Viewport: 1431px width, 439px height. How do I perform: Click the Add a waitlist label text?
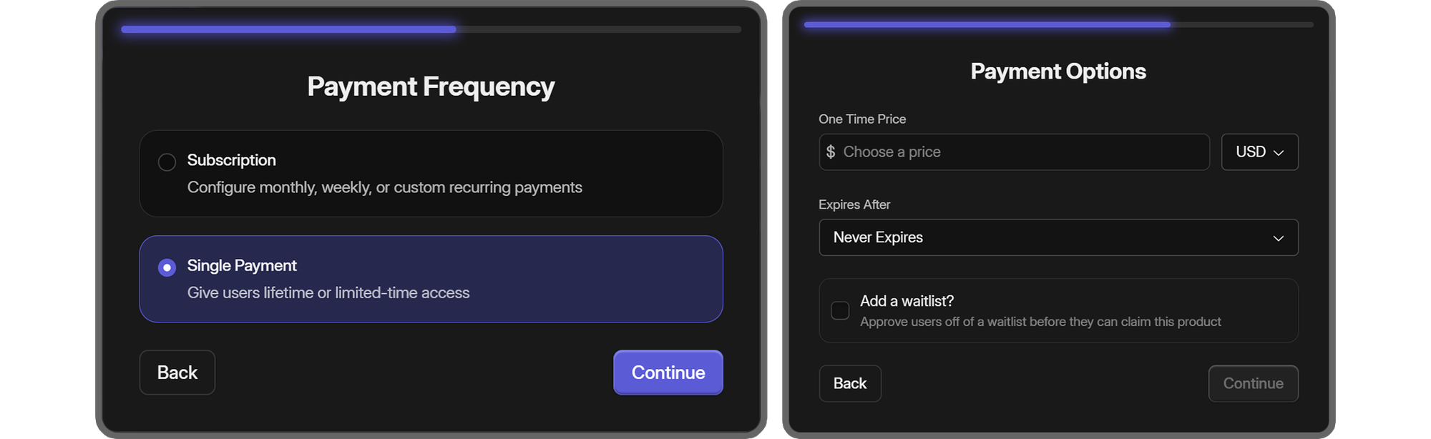coord(907,301)
